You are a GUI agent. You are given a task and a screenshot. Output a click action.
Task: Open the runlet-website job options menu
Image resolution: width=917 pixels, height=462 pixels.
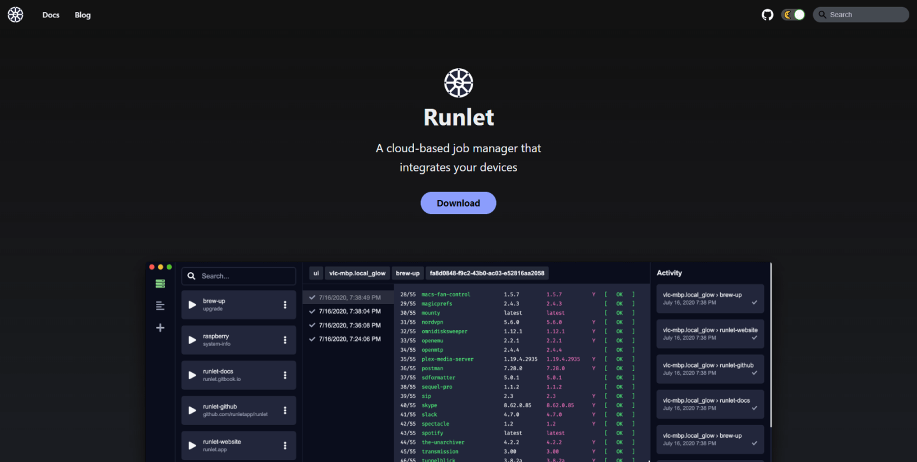tap(284, 445)
